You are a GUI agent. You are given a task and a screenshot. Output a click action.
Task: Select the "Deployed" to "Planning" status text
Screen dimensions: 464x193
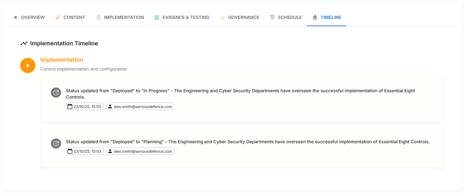point(248,142)
